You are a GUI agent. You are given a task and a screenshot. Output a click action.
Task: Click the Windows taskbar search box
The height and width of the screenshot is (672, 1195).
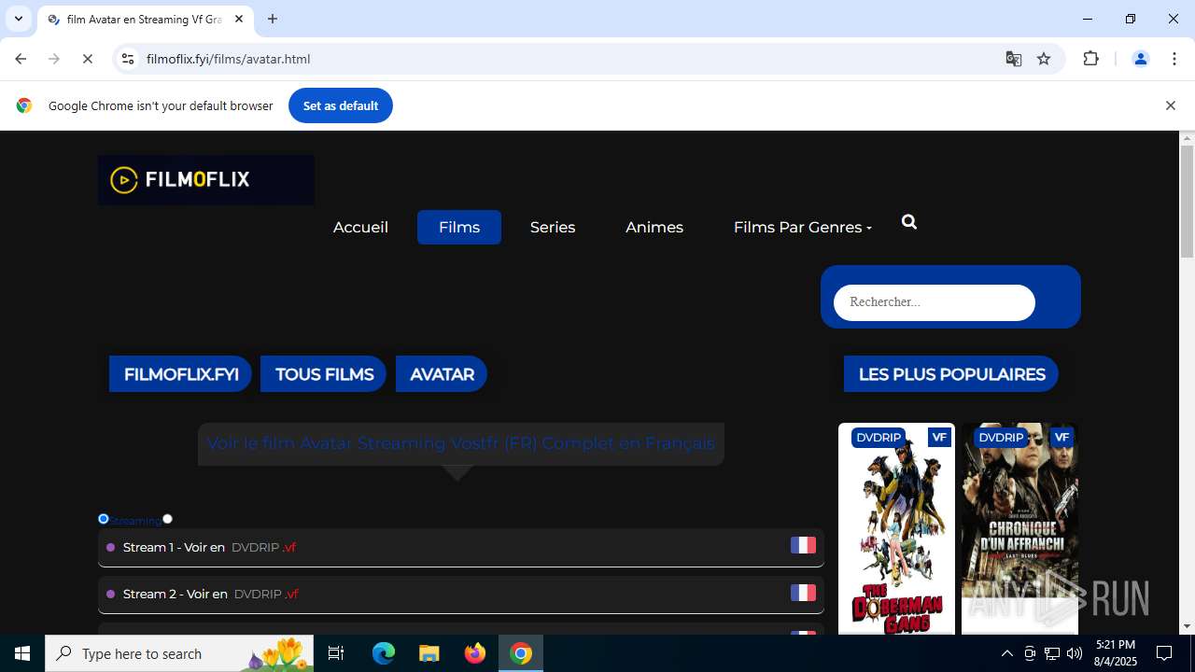(x=181, y=653)
